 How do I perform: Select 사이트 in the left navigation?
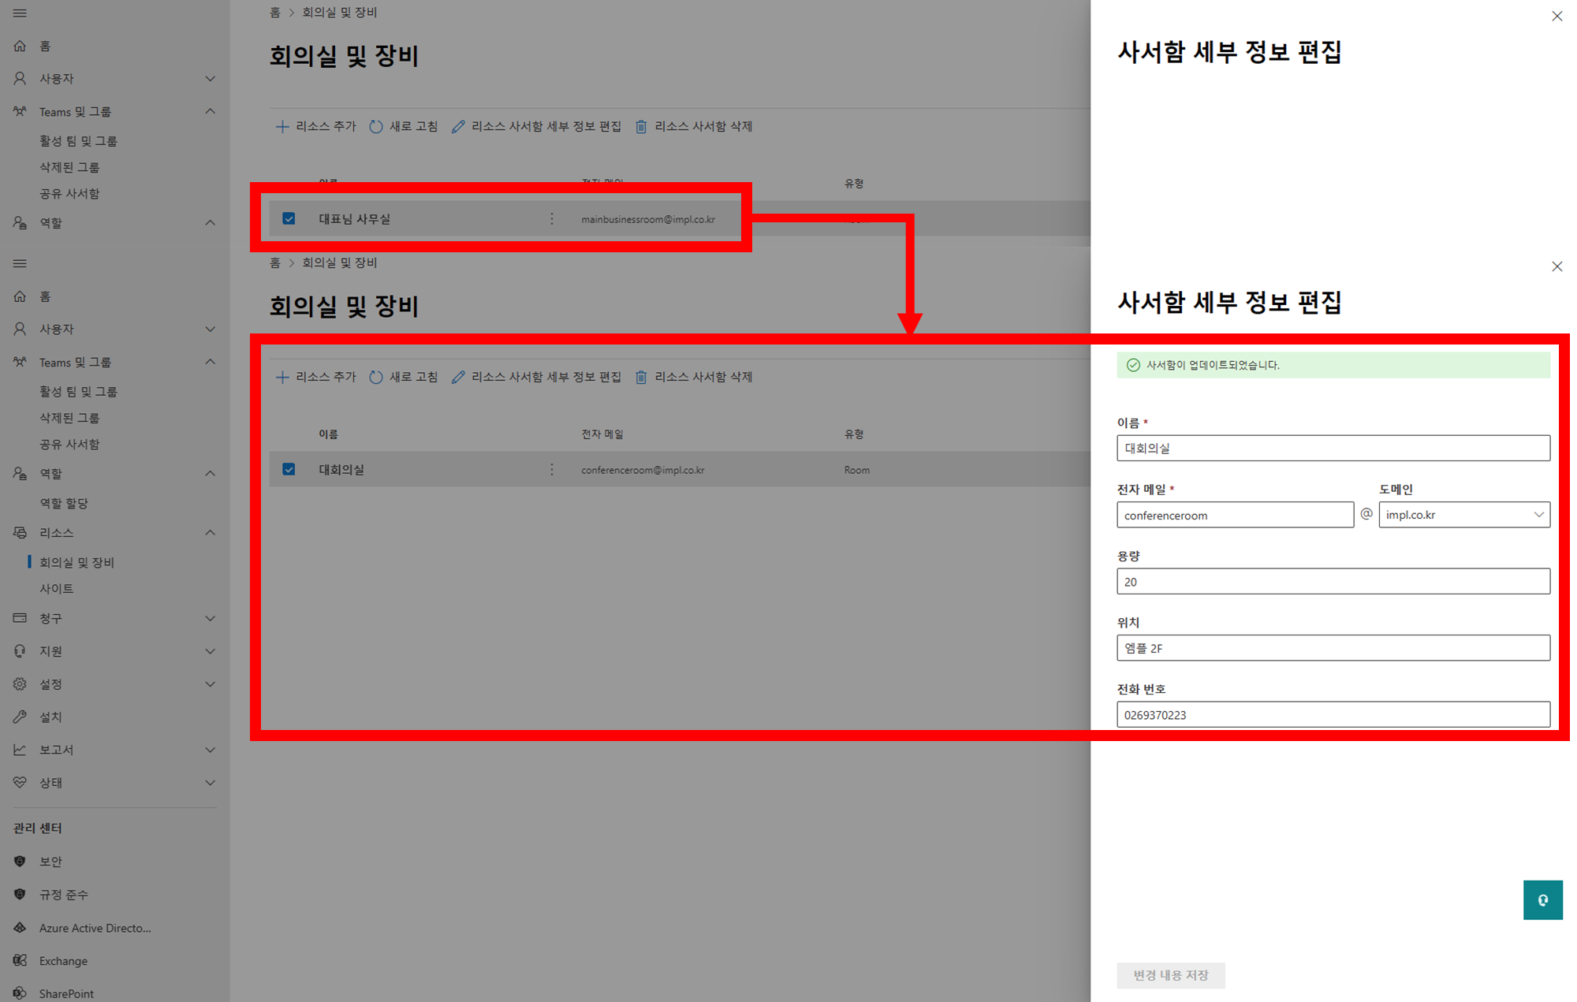pyautogui.click(x=57, y=589)
